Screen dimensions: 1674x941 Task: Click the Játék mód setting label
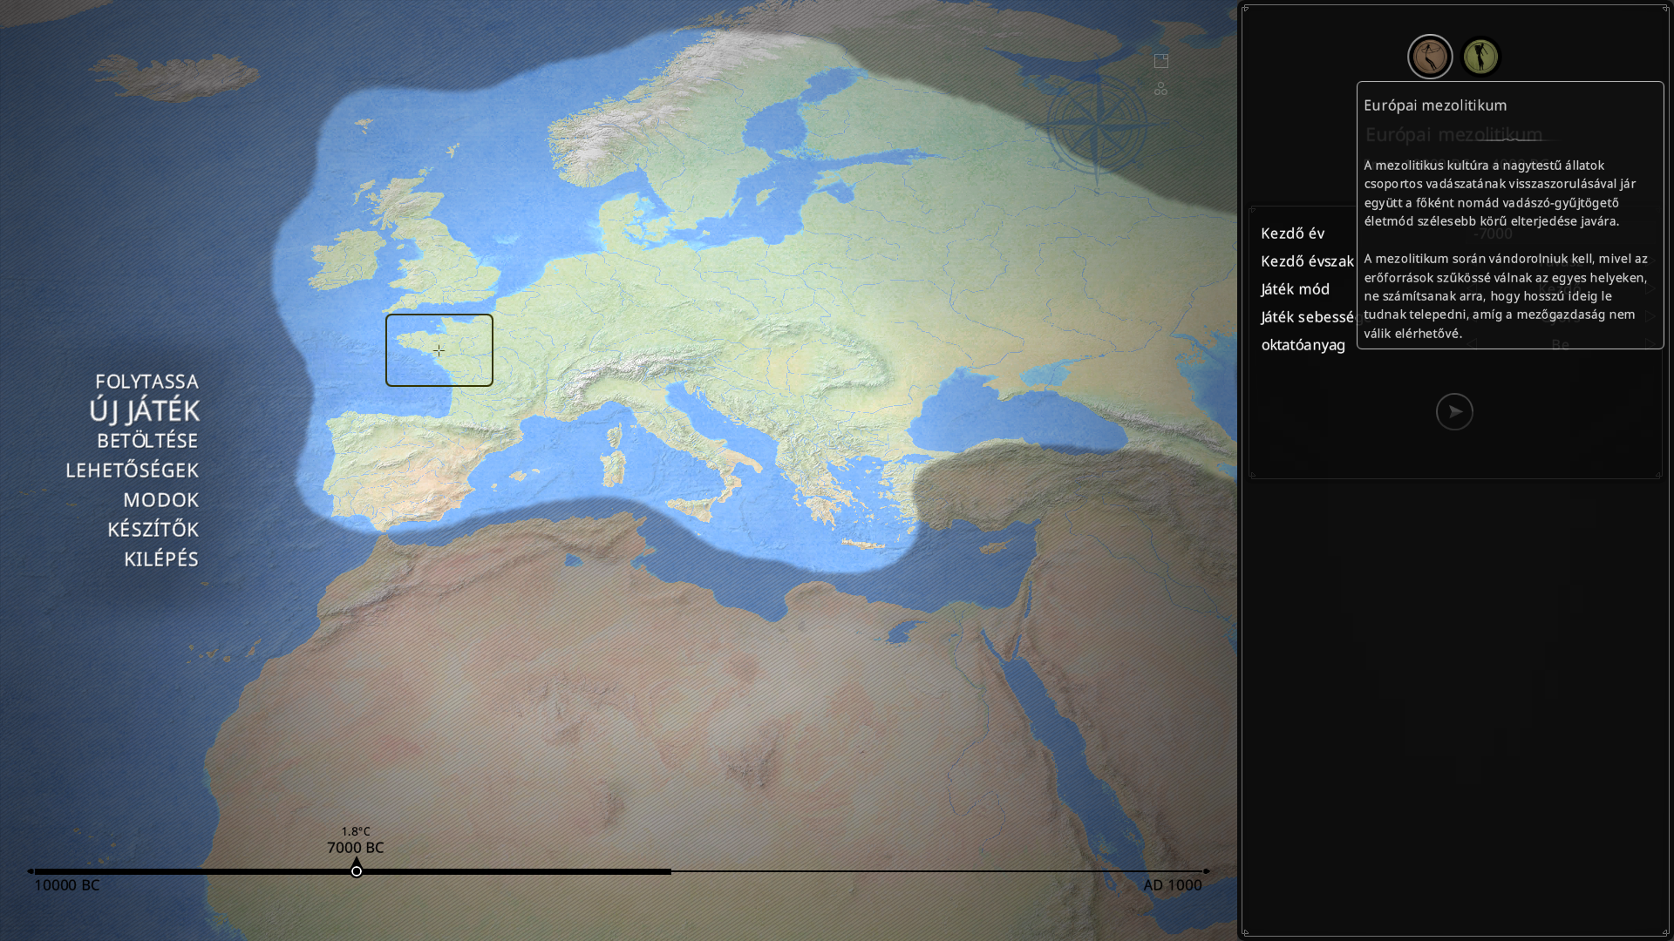click(x=1295, y=289)
